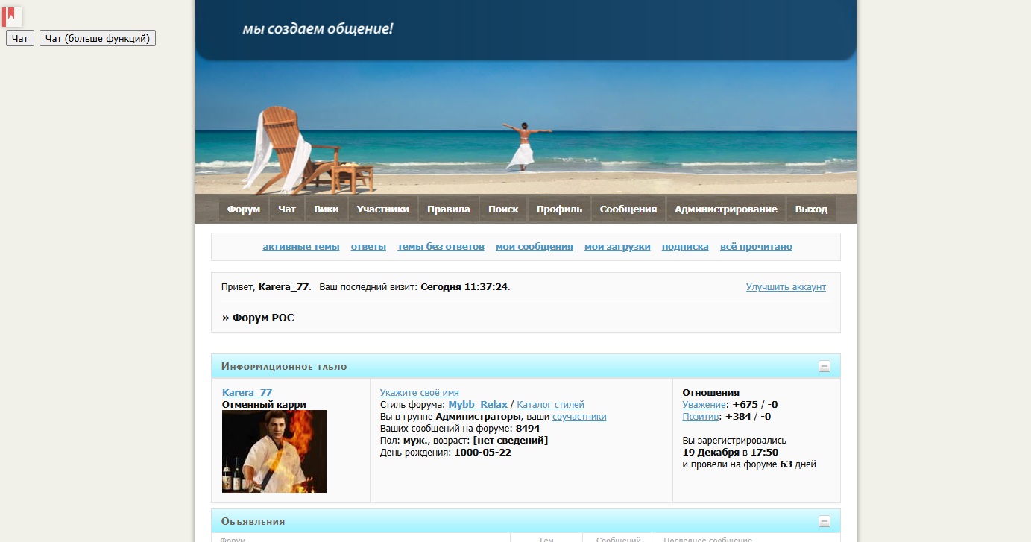The height and width of the screenshot is (542, 1031).
Task: Collapse the Объявления section
Action: coord(825,521)
